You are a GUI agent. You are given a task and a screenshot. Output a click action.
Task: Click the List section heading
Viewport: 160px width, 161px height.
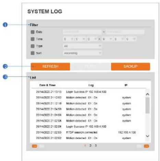(x=33, y=78)
